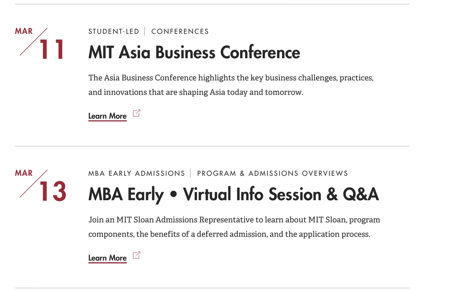
Task: Open external link icon for Asia Business Conference
Action: coord(136,114)
